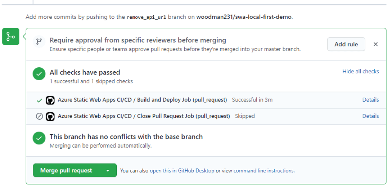Open this in GitHub Desktop
This screenshot has height=191, width=392.
click(x=182, y=171)
